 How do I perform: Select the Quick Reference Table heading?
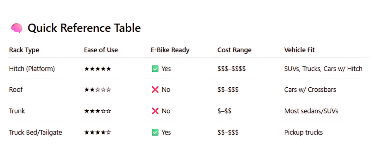84,28
